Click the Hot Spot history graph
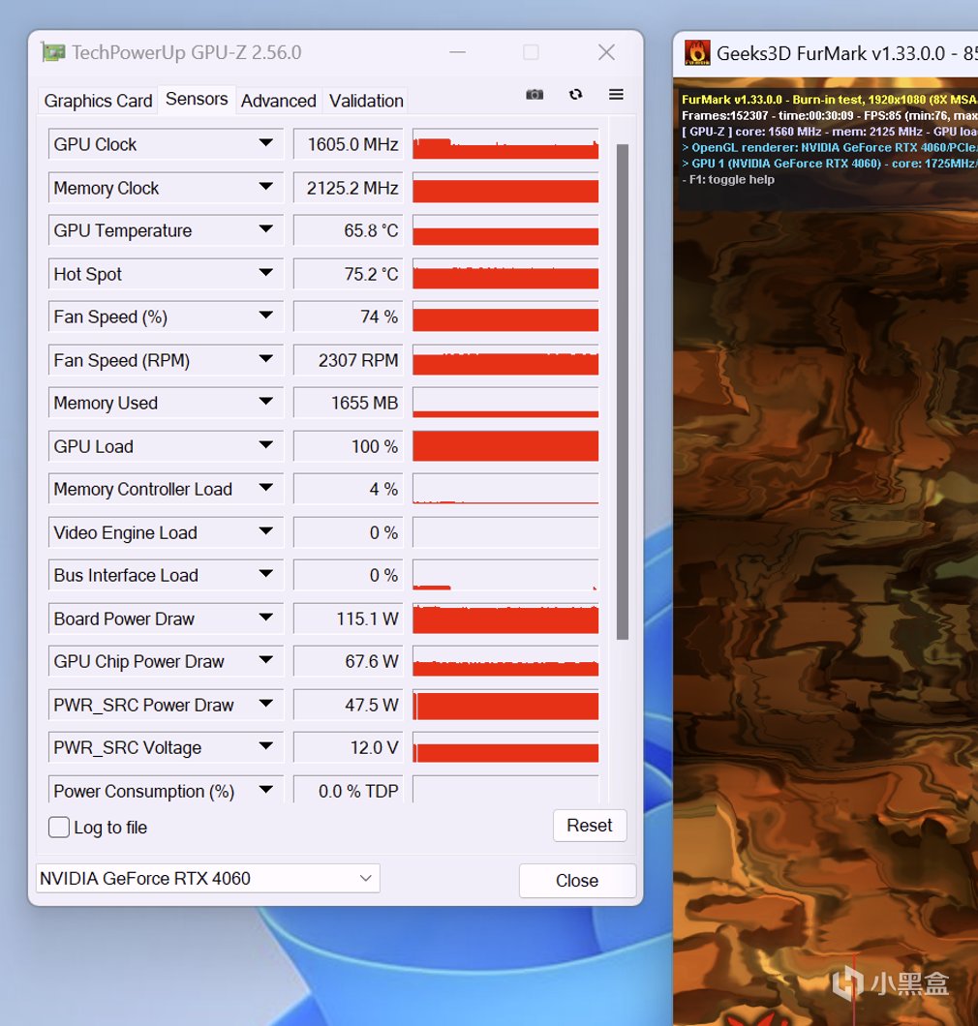The height and width of the screenshot is (1026, 978). tap(505, 274)
